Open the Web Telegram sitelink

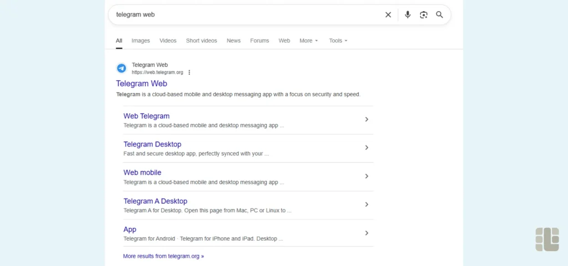pos(146,116)
